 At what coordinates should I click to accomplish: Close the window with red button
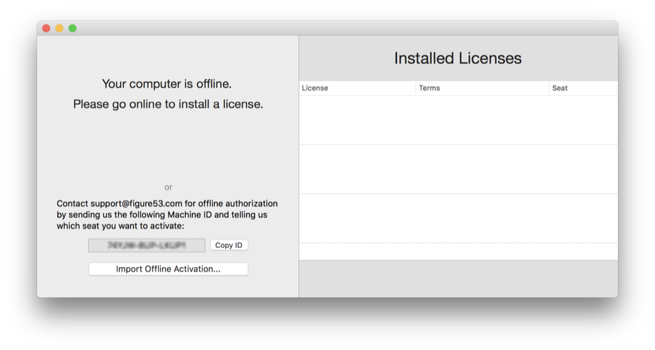(46, 29)
